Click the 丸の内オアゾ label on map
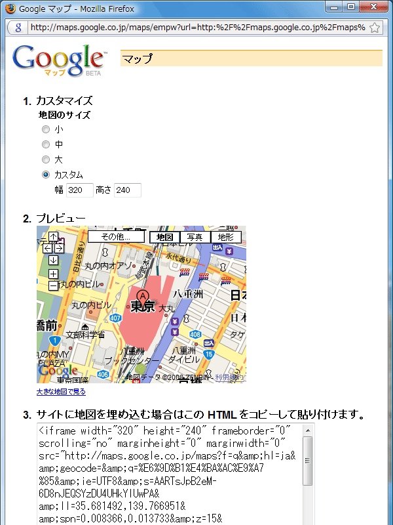393x525 pixels. (108, 266)
